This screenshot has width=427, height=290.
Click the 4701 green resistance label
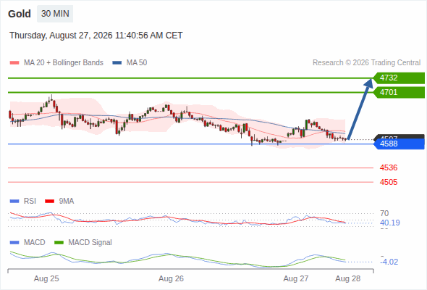tap(399, 93)
